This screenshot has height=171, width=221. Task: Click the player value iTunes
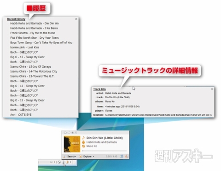(x=109, y=111)
